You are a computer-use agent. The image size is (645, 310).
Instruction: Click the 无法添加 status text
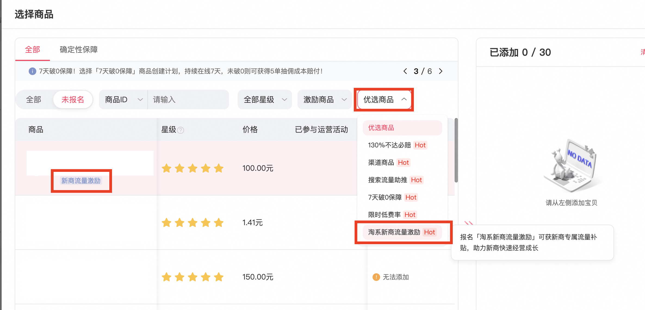396,277
